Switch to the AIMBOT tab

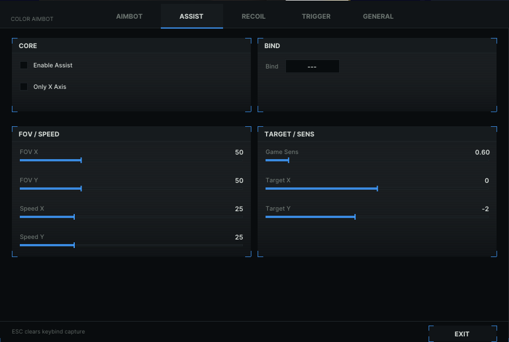[x=129, y=16]
